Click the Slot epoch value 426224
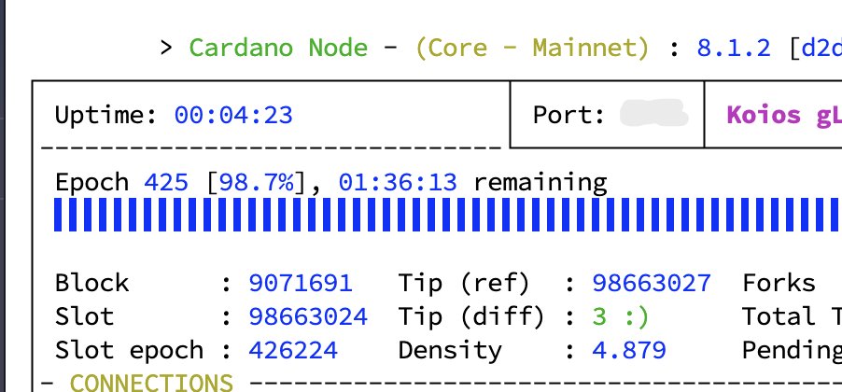Viewport: 842px width, 392px height. [x=293, y=350]
